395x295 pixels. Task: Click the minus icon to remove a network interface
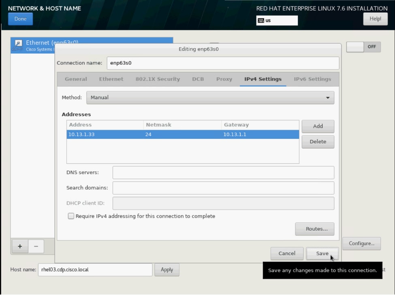coord(36,246)
